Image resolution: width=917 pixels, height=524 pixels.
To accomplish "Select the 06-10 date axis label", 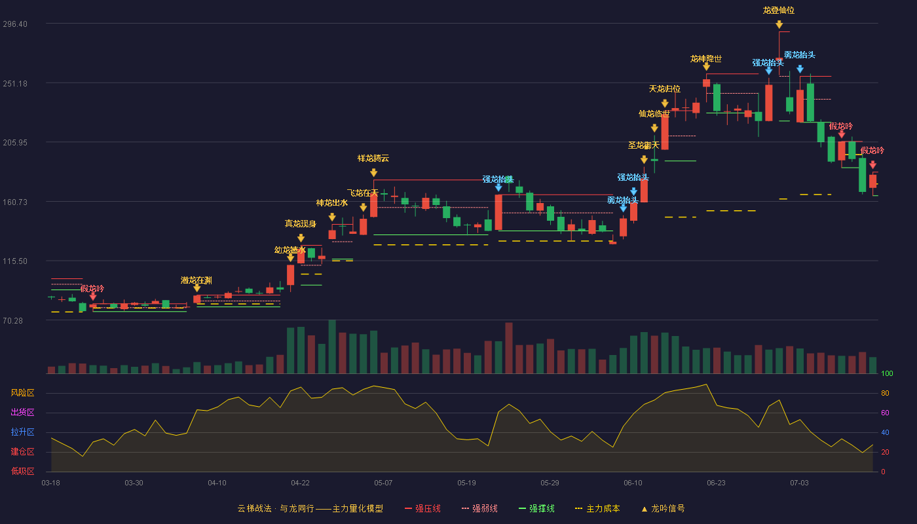I will tap(633, 483).
